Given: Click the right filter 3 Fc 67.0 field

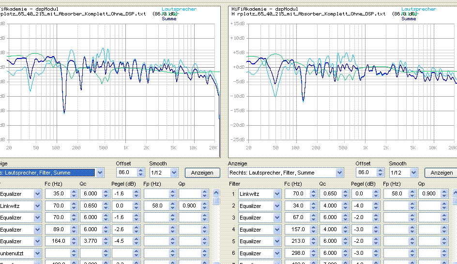Looking at the screenshot, I should [297, 218].
